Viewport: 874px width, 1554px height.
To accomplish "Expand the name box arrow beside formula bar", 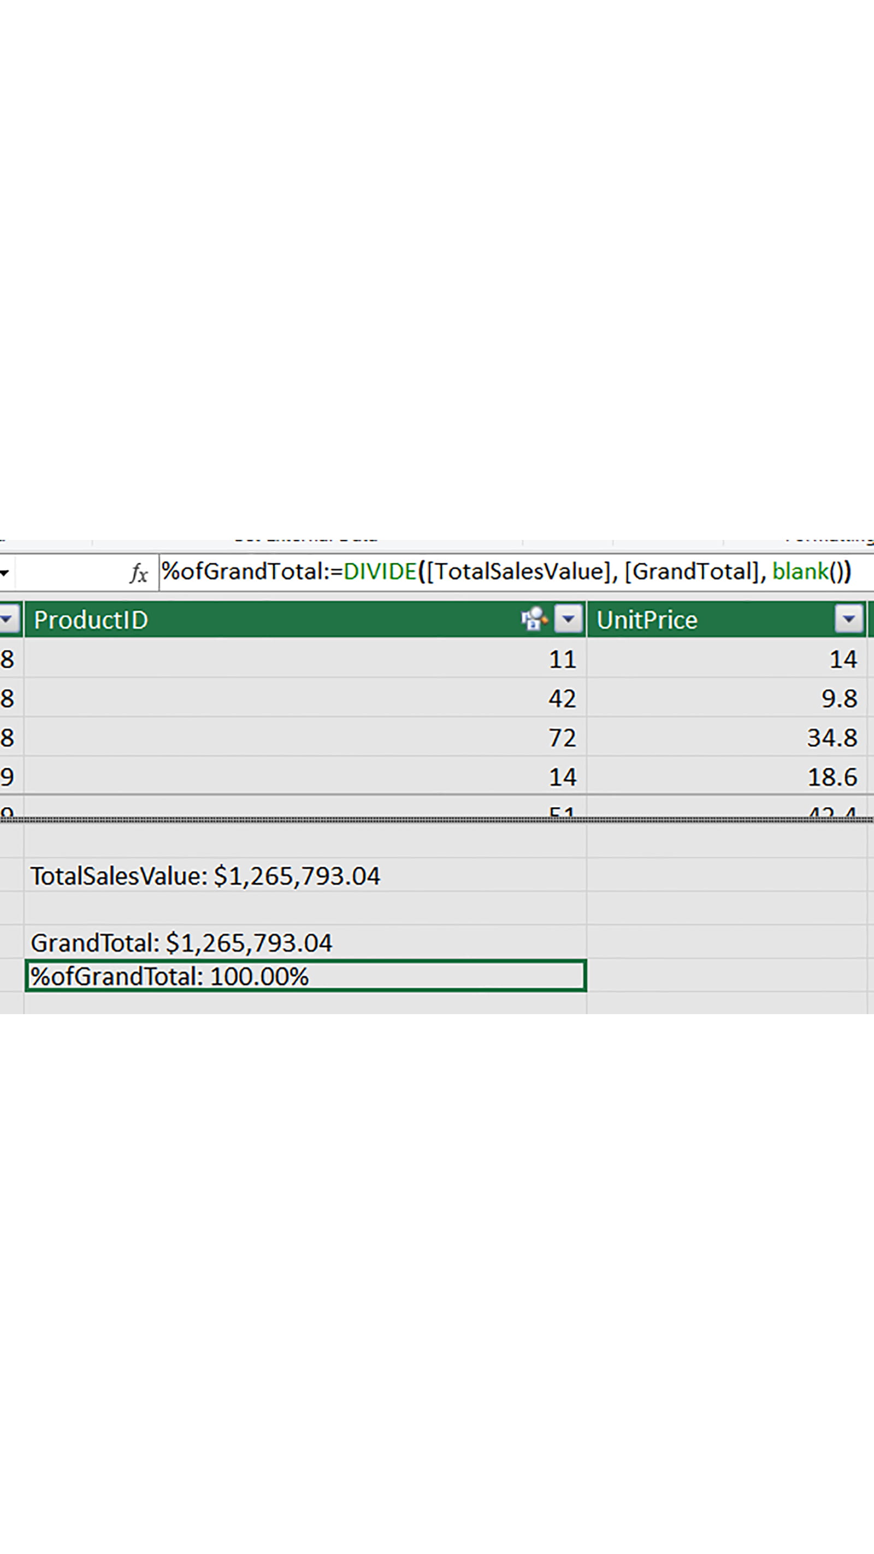I will pos(5,573).
